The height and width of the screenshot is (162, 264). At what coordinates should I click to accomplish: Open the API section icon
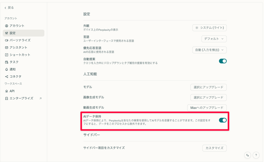tap(6, 91)
